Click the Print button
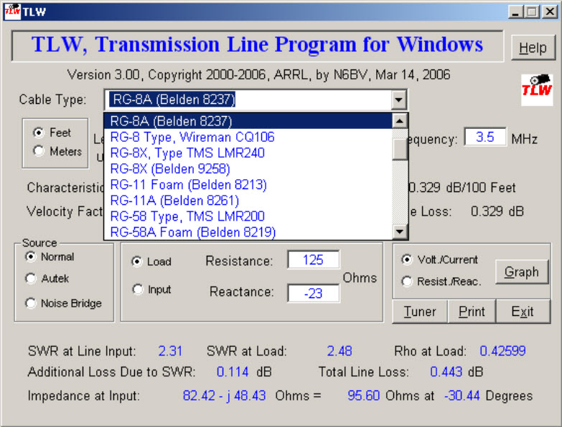 click(x=472, y=312)
